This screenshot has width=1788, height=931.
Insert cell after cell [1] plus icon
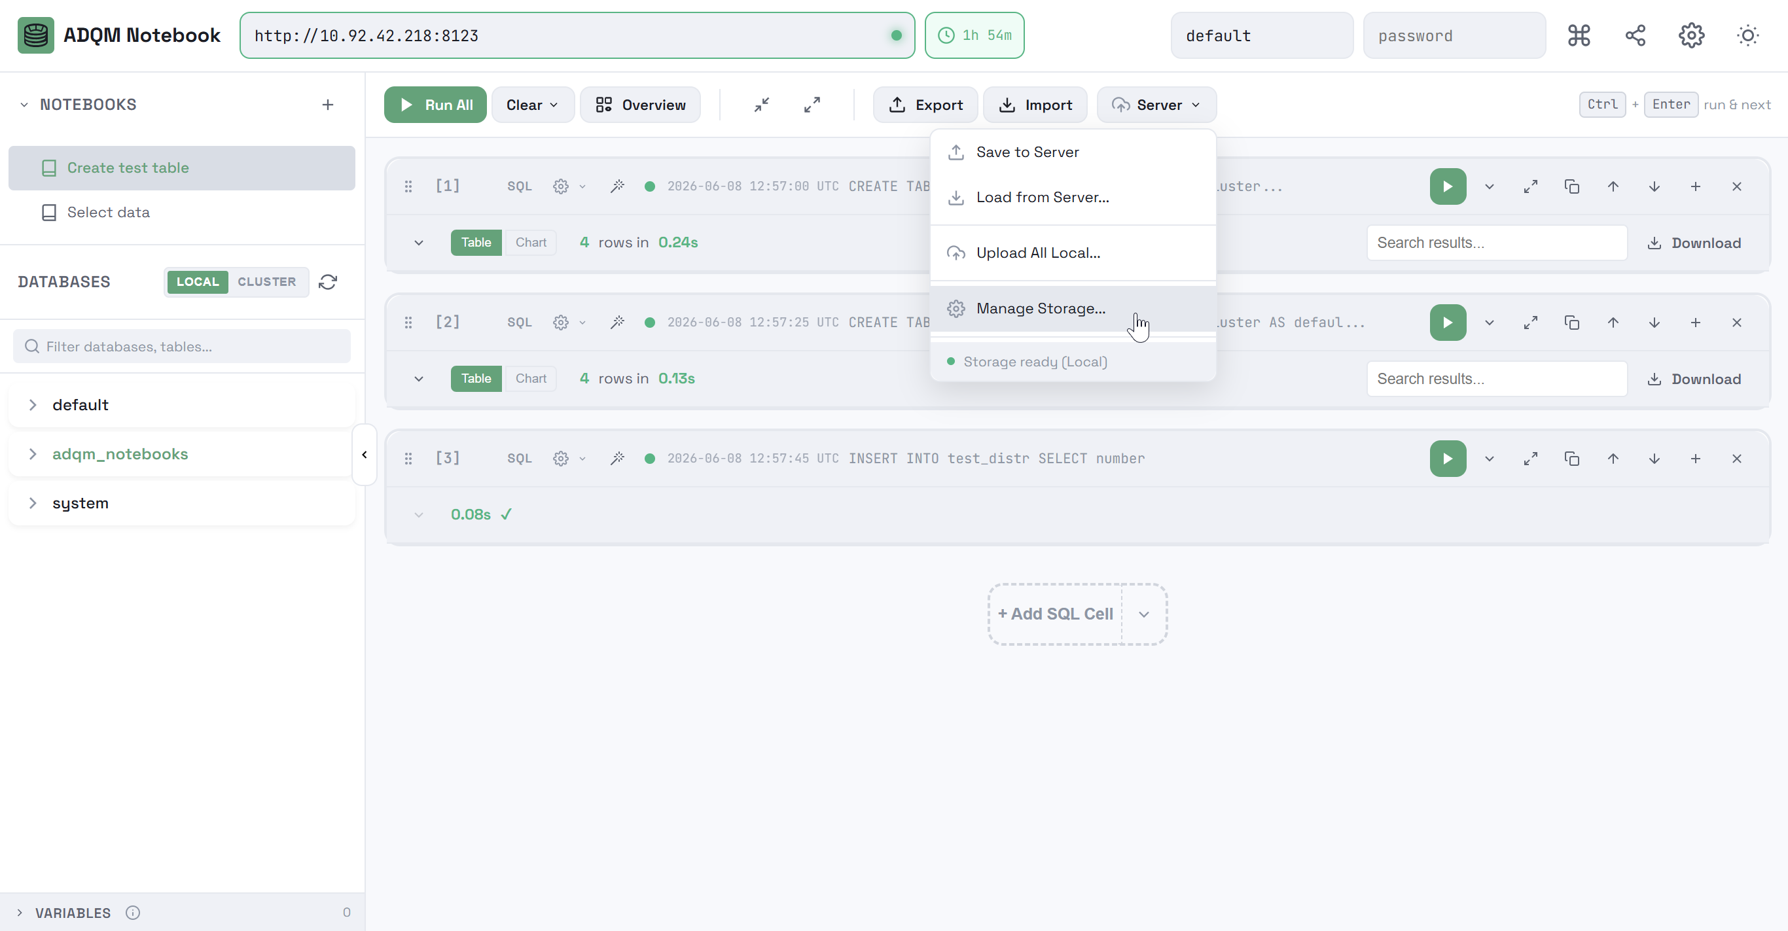coord(1695,186)
